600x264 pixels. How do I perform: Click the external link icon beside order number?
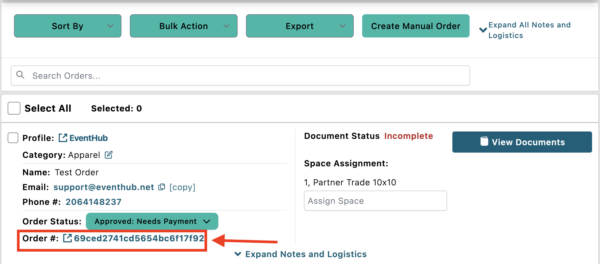[x=67, y=238]
